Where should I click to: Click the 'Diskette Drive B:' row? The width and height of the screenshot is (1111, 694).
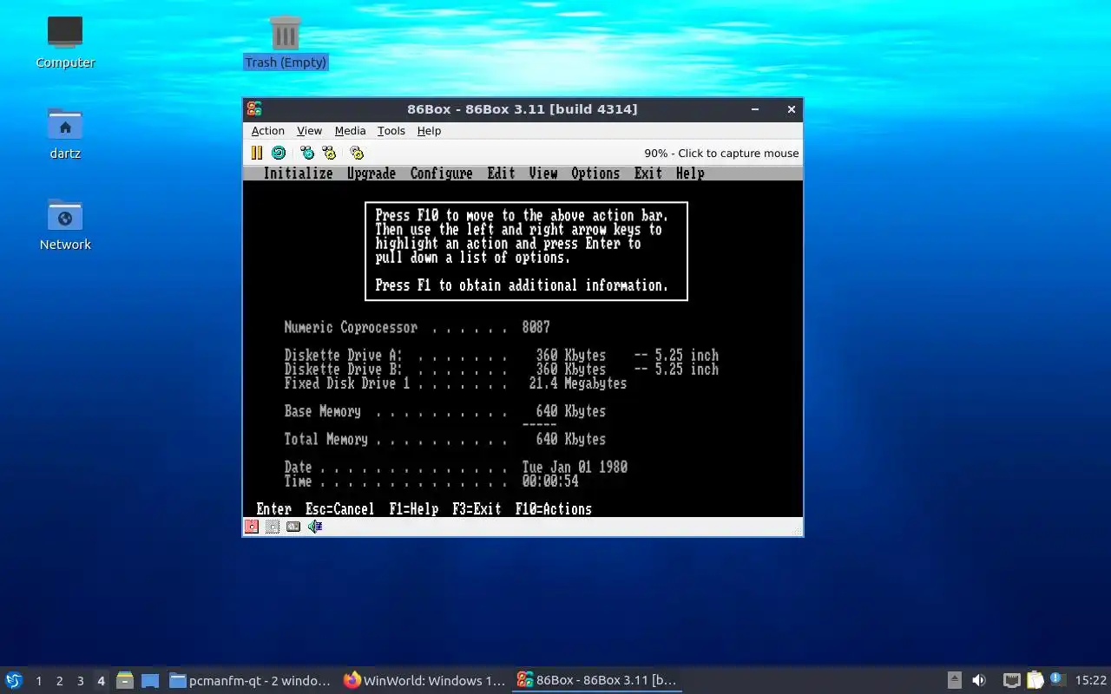[x=501, y=370]
